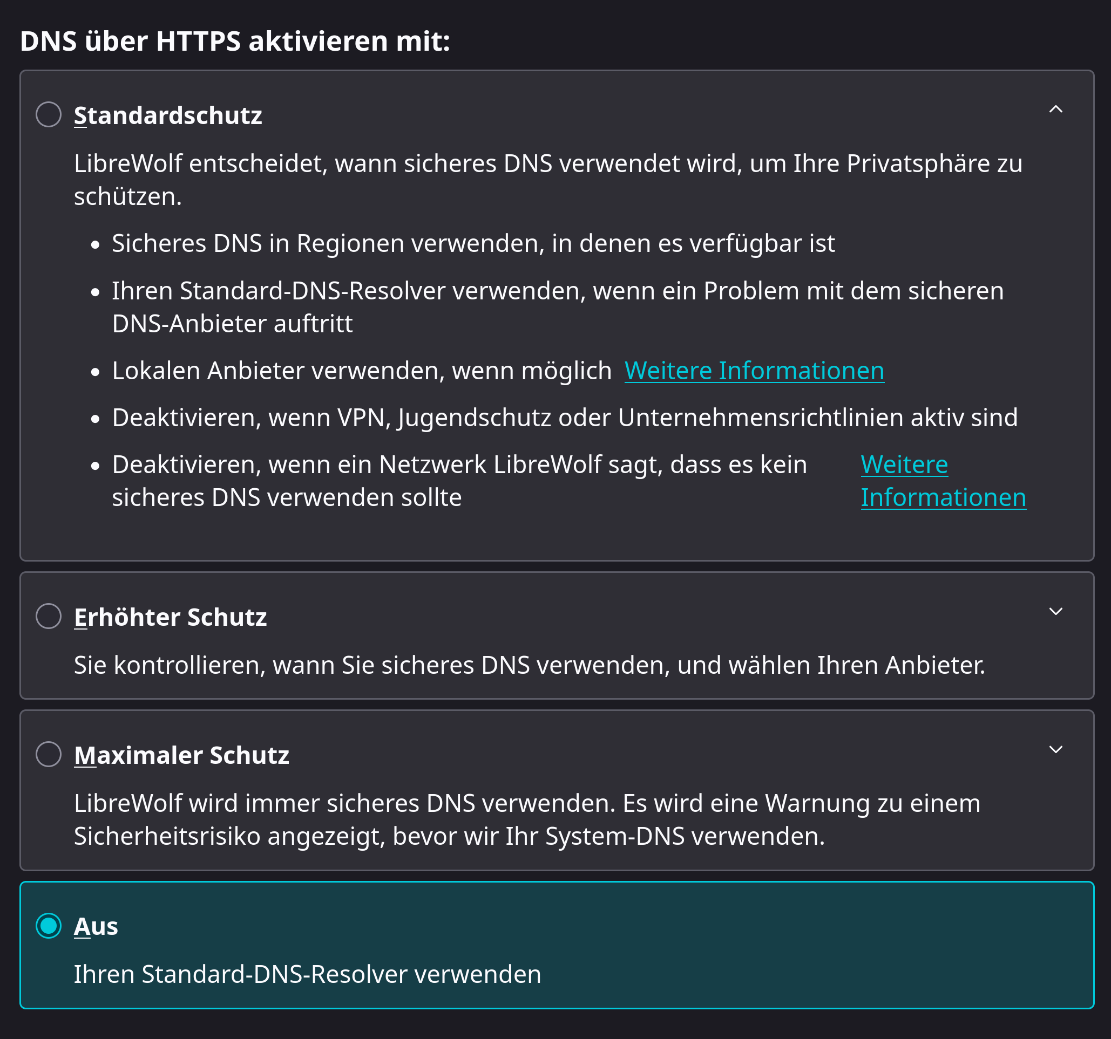Click the Ihren Standard-DNS-Resolver verwenden description under Aus

pyautogui.click(x=307, y=974)
